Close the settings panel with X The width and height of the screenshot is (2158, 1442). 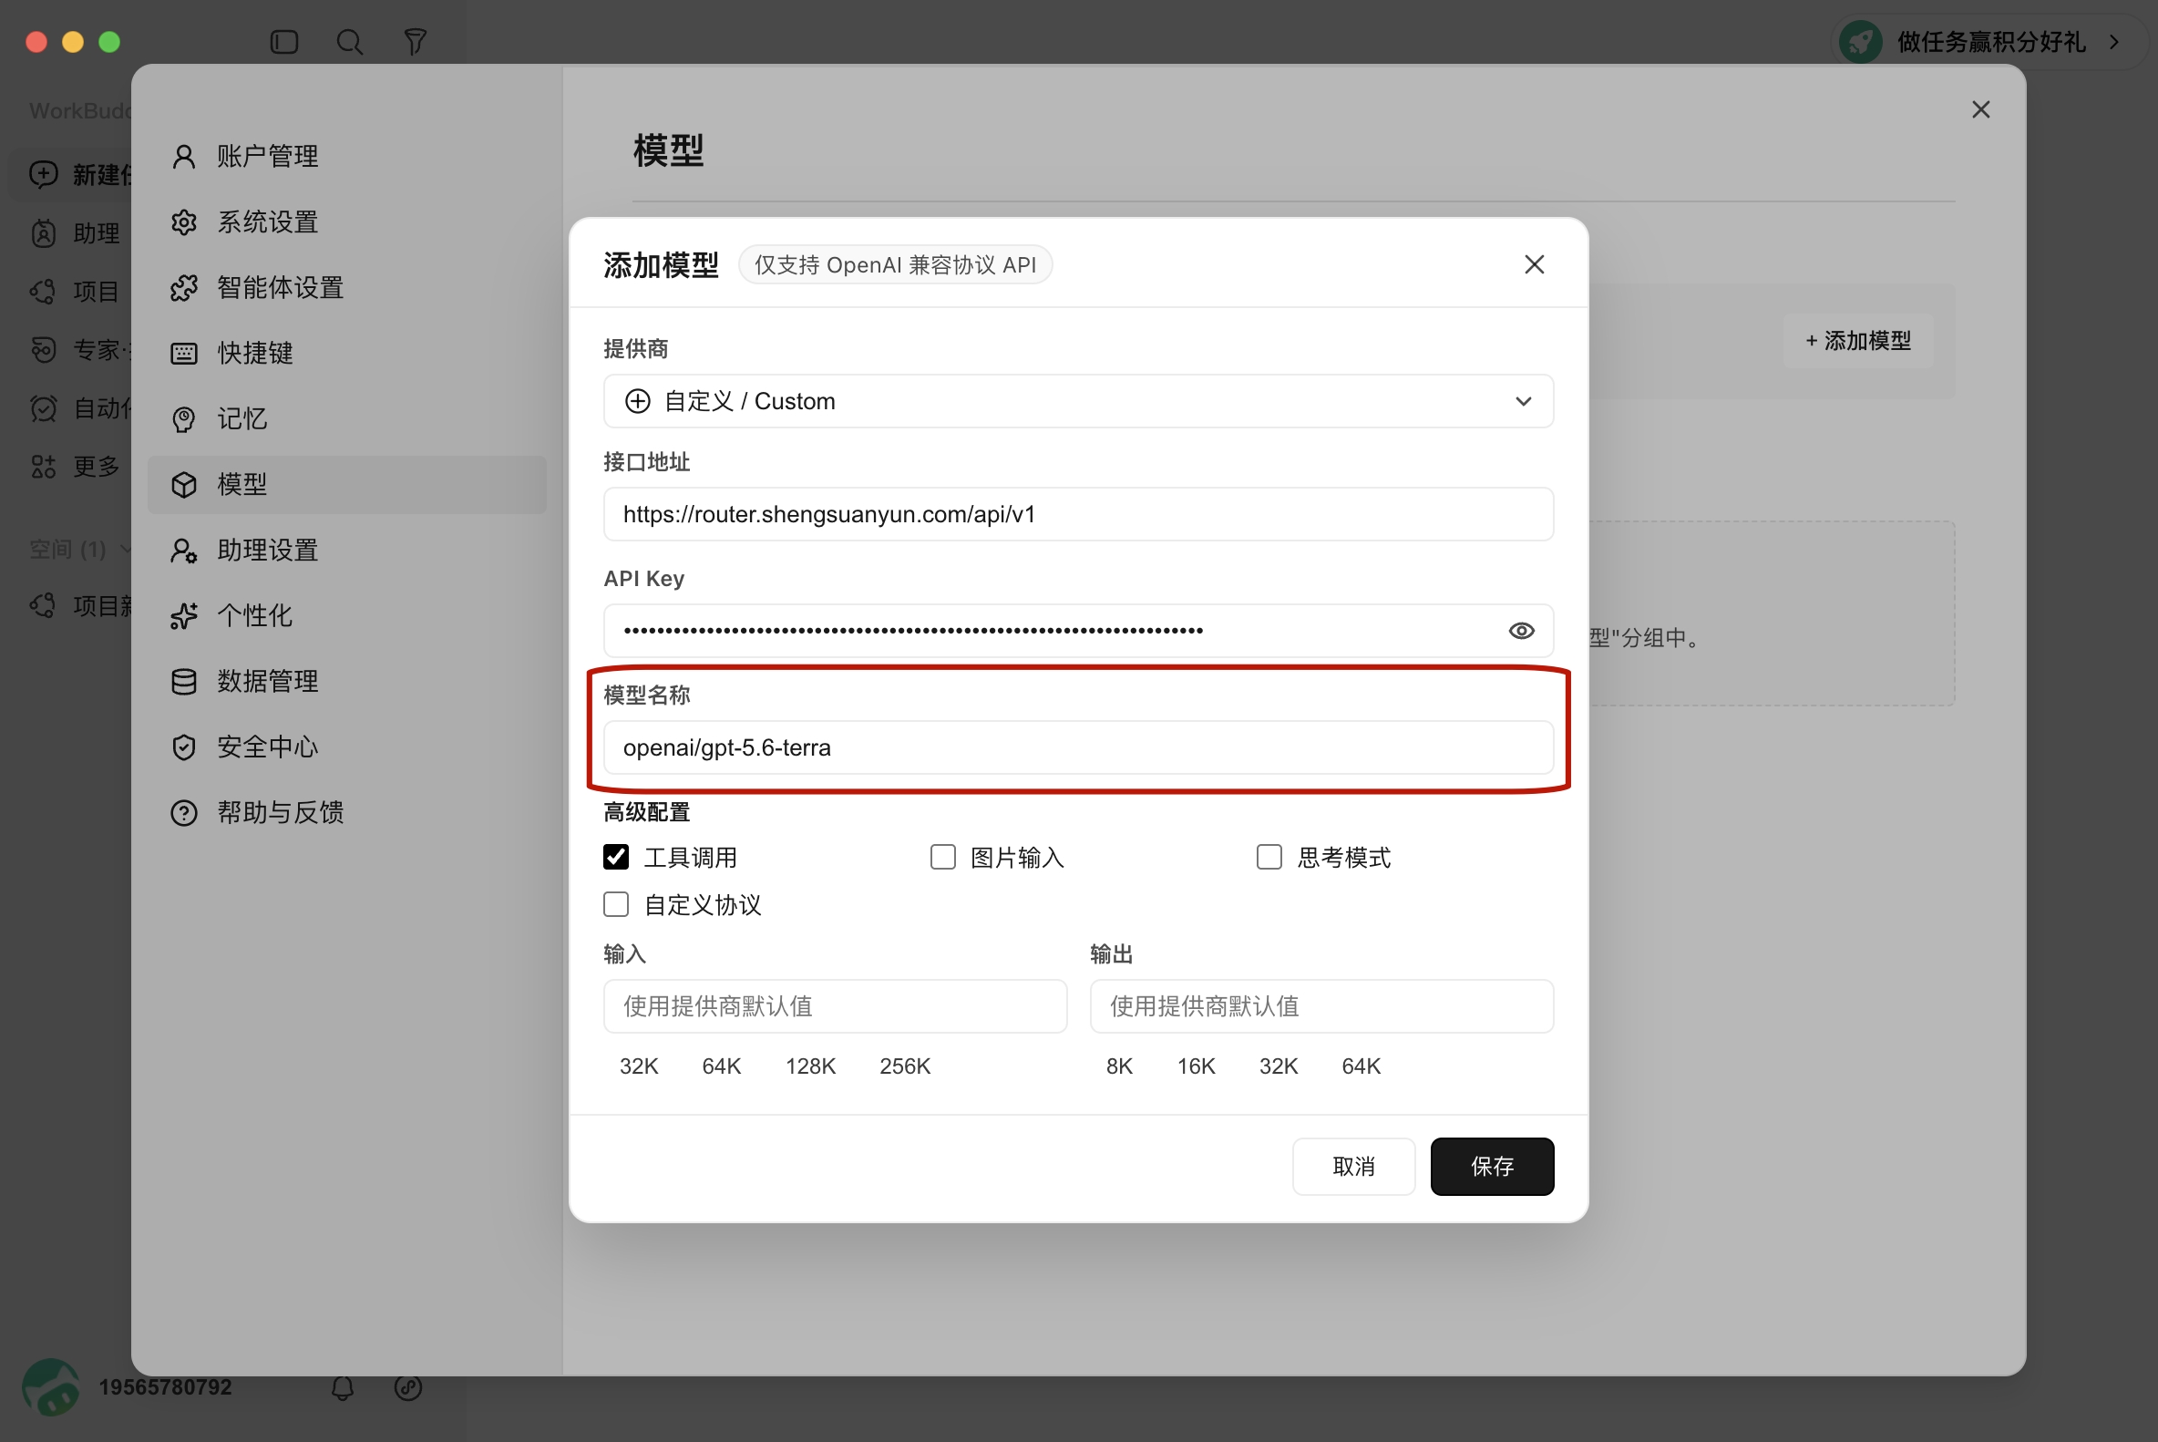click(1980, 109)
